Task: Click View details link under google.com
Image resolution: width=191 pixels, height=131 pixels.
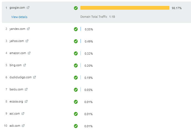Action: (x=19, y=17)
